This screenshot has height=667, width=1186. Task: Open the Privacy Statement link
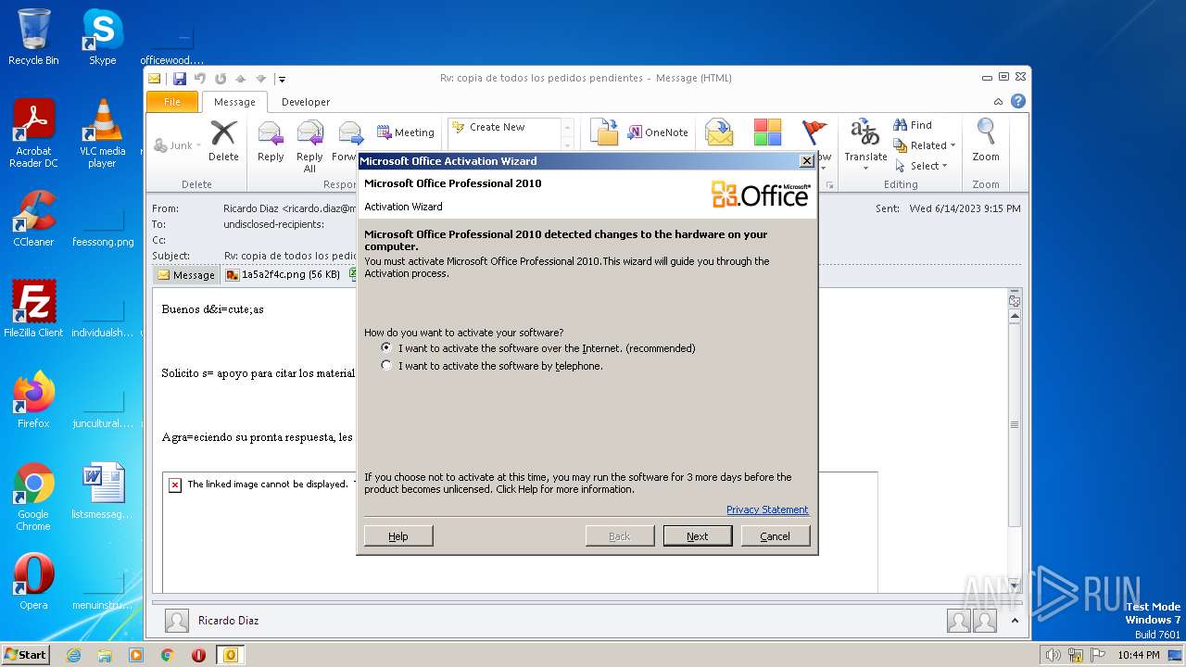click(x=767, y=510)
